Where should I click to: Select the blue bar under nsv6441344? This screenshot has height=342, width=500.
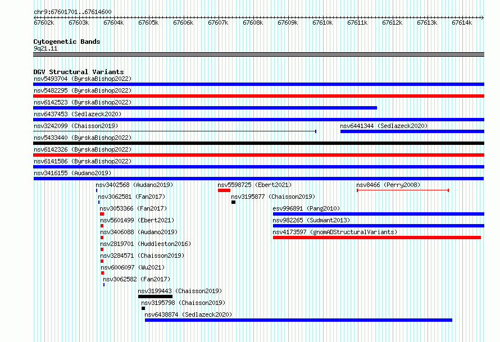[412, 131]
